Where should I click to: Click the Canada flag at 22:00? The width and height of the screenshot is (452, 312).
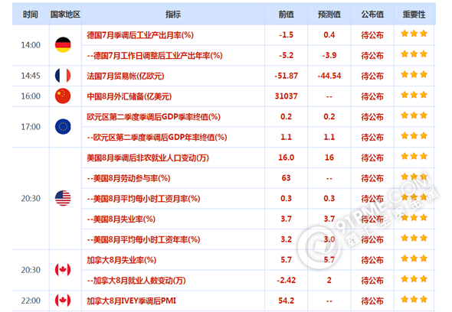tap(63, 301)
